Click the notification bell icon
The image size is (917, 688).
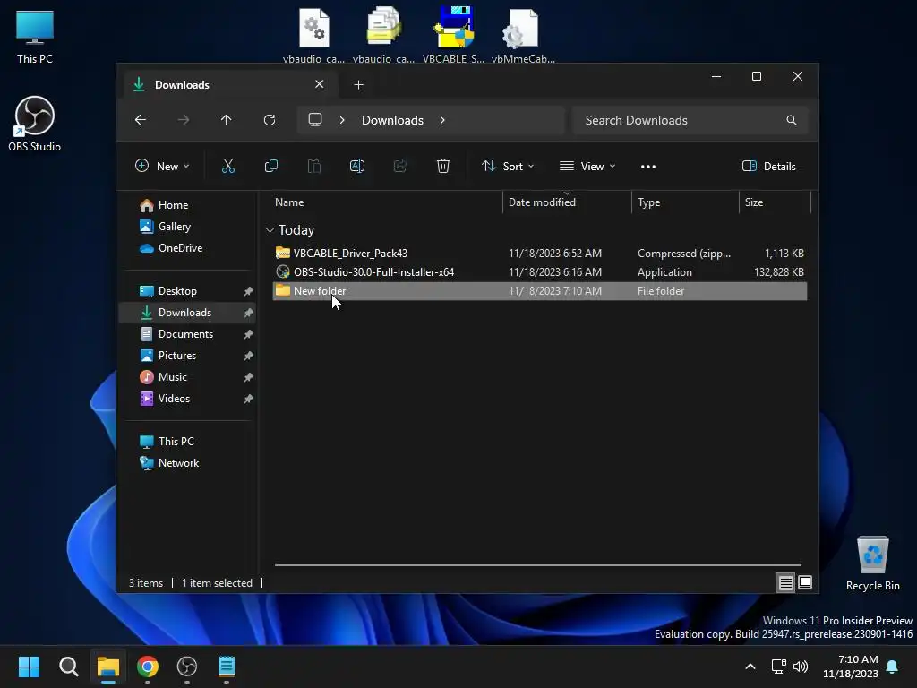[x=893, y=666]
